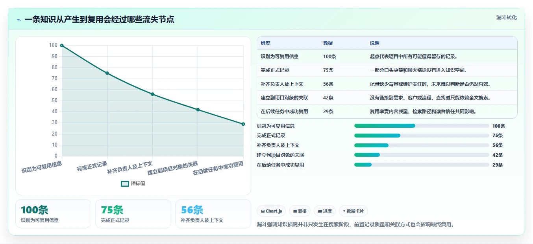Viewport: 533px width, 244px height.
Task: Click the 完成正式记录 progress bar
Action: point(422,136)
